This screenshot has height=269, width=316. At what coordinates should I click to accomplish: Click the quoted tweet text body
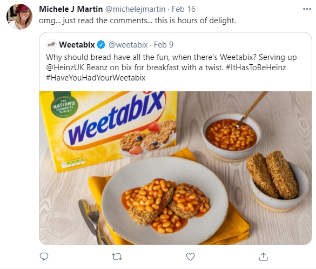[171, 68]
